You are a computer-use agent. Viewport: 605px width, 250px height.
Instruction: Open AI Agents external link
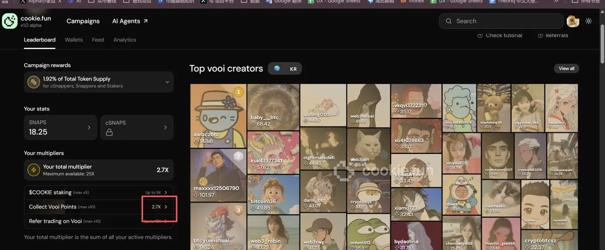(130, 21)
